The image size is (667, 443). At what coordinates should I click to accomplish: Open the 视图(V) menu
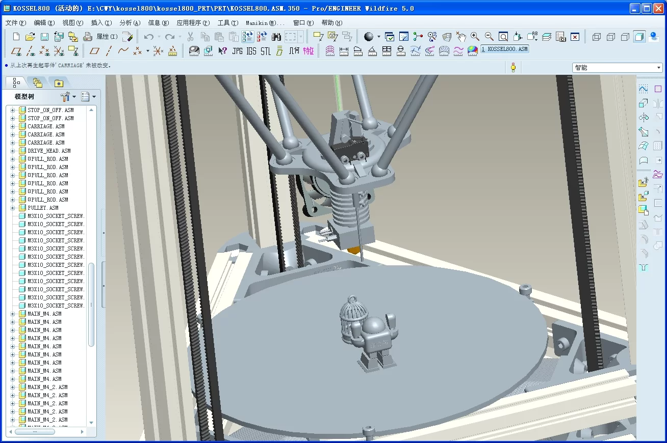(72, 23)
